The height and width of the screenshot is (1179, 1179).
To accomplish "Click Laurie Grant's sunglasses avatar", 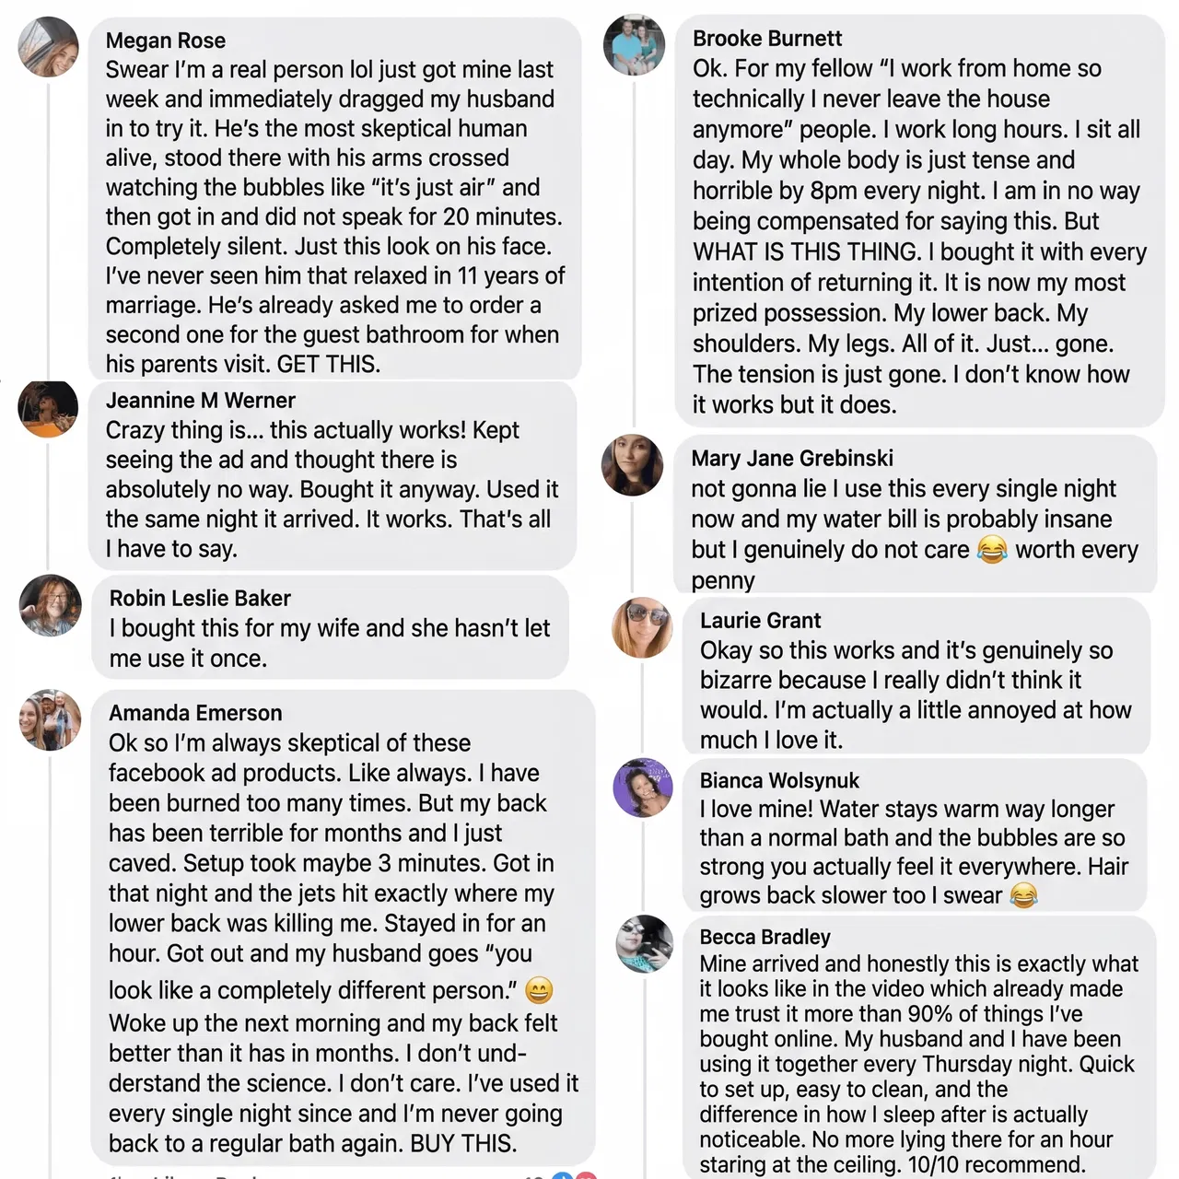I will pyautogui.click(x=643, y=627).
